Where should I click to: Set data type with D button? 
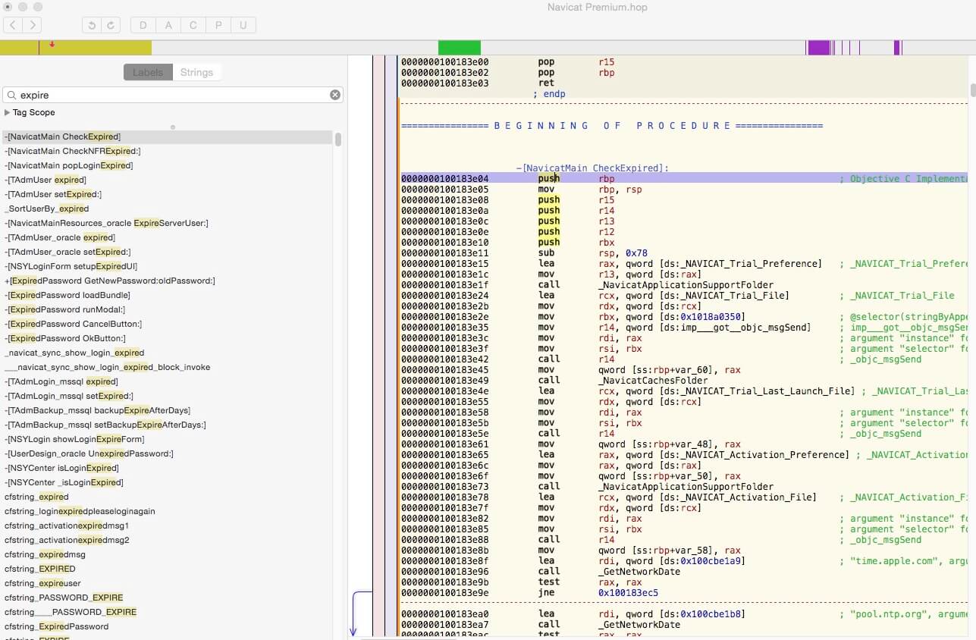point(143,25)
